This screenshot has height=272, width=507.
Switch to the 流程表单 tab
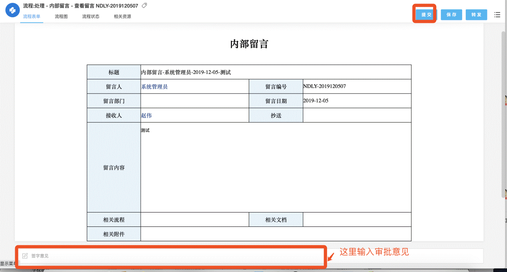[x=32, y=17]
